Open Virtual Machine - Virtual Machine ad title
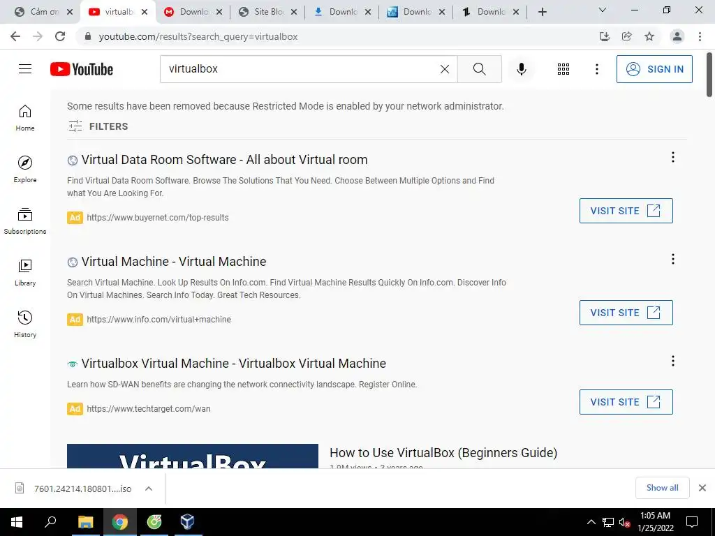 point(174,262)
